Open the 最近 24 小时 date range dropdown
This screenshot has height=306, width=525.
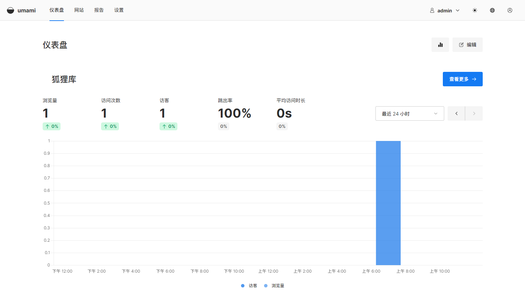(x=409, y=113)
